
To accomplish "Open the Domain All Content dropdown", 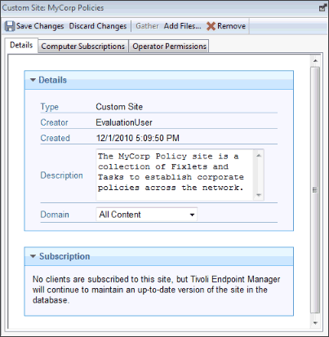I will pos(147,215).
